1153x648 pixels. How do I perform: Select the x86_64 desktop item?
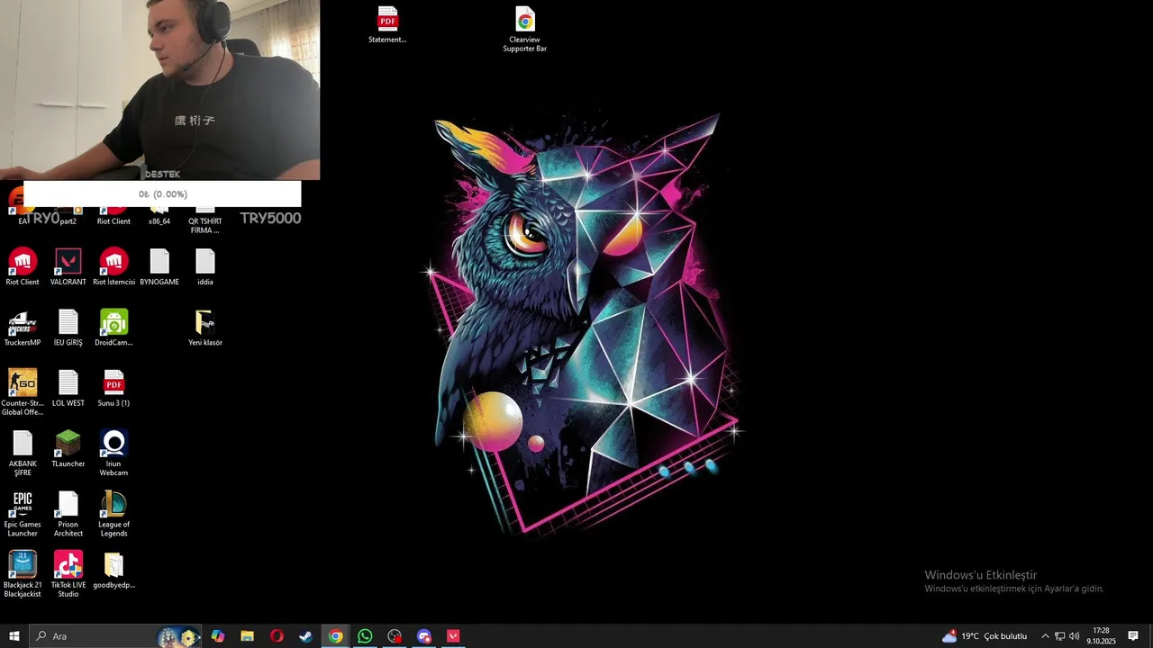tap(159, 216)
